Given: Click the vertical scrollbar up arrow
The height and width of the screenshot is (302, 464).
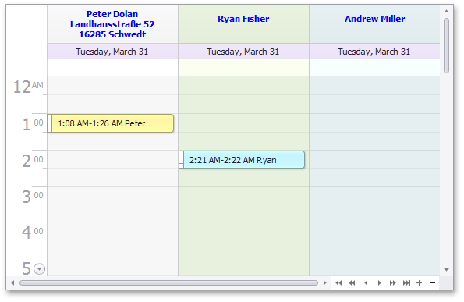Looking at the screenshot, I should (447, 11).
